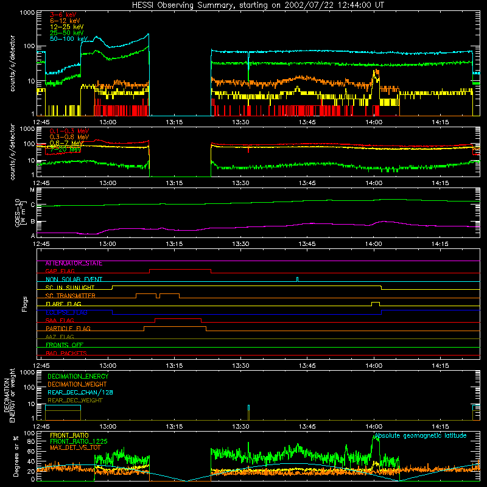This screenshot has width=487, height=487.
Task: Click the raised SAA_FLAG segment
Action: [178, 319]
